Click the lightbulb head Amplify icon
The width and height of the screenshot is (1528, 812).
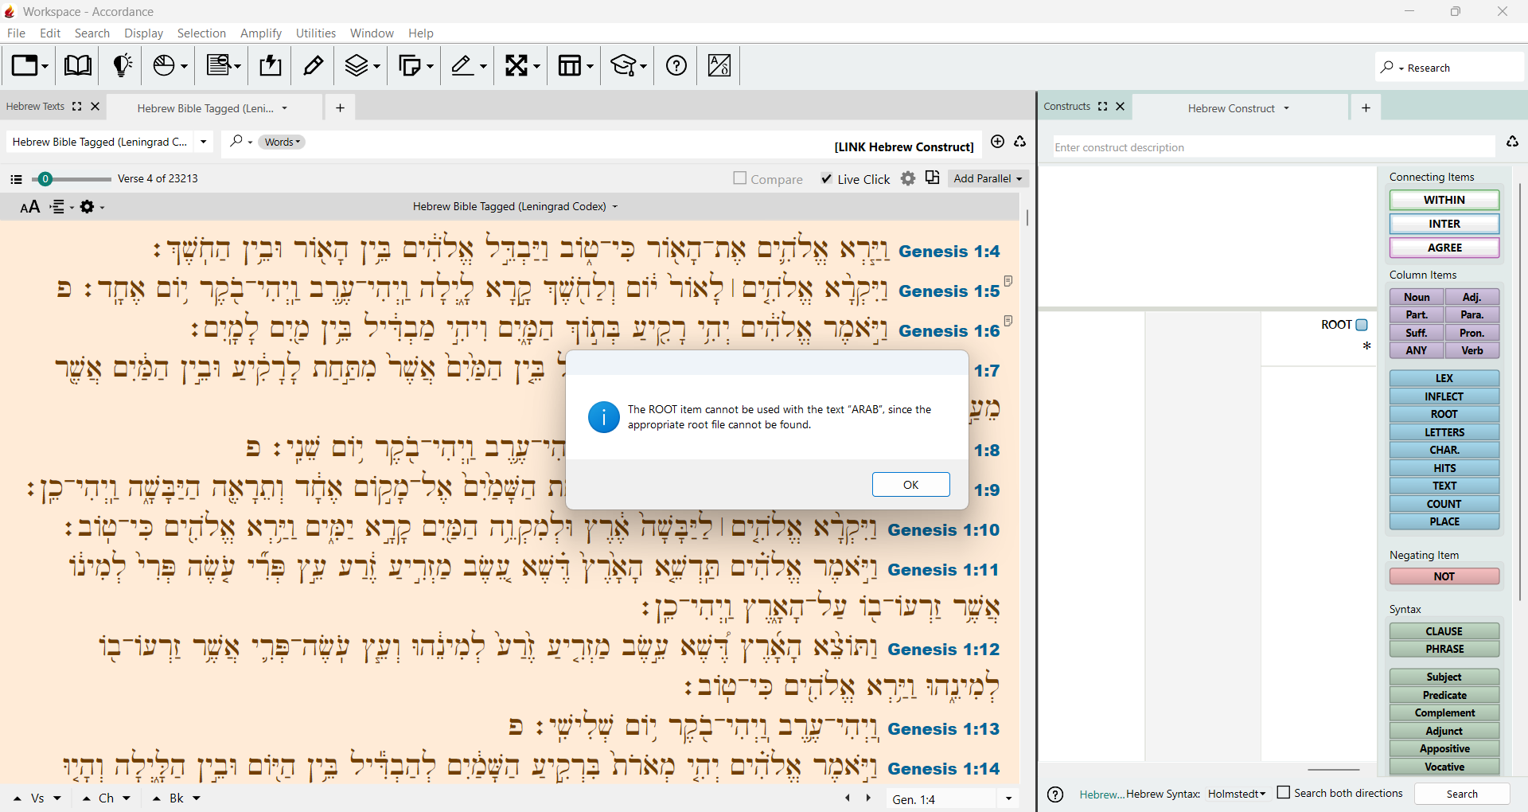pos(122,65)
